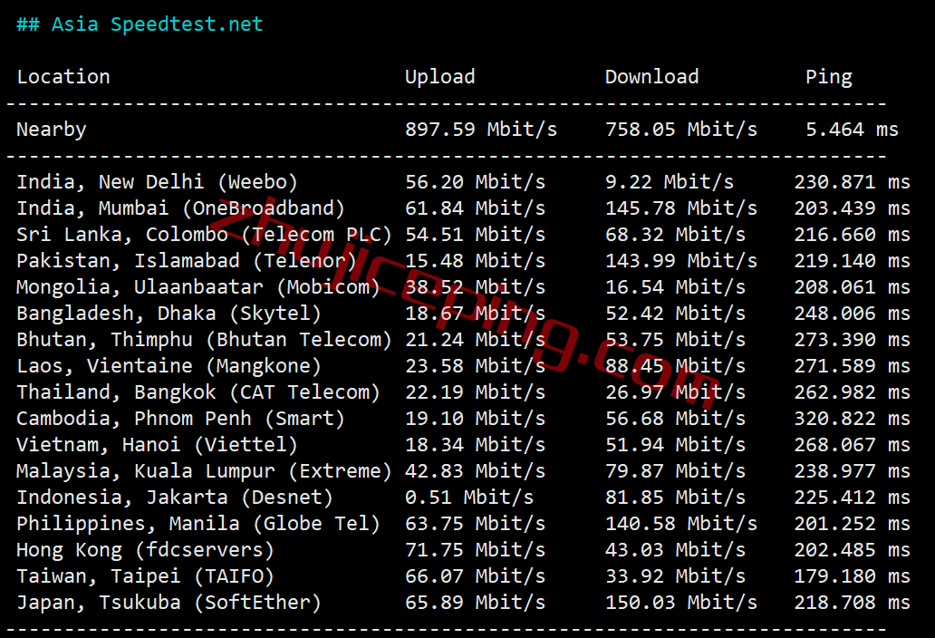This screenshot has width=935, height=638.
Task: Click the Sri Lanka, Colombo entry
Action: click(x=204, y=235)
